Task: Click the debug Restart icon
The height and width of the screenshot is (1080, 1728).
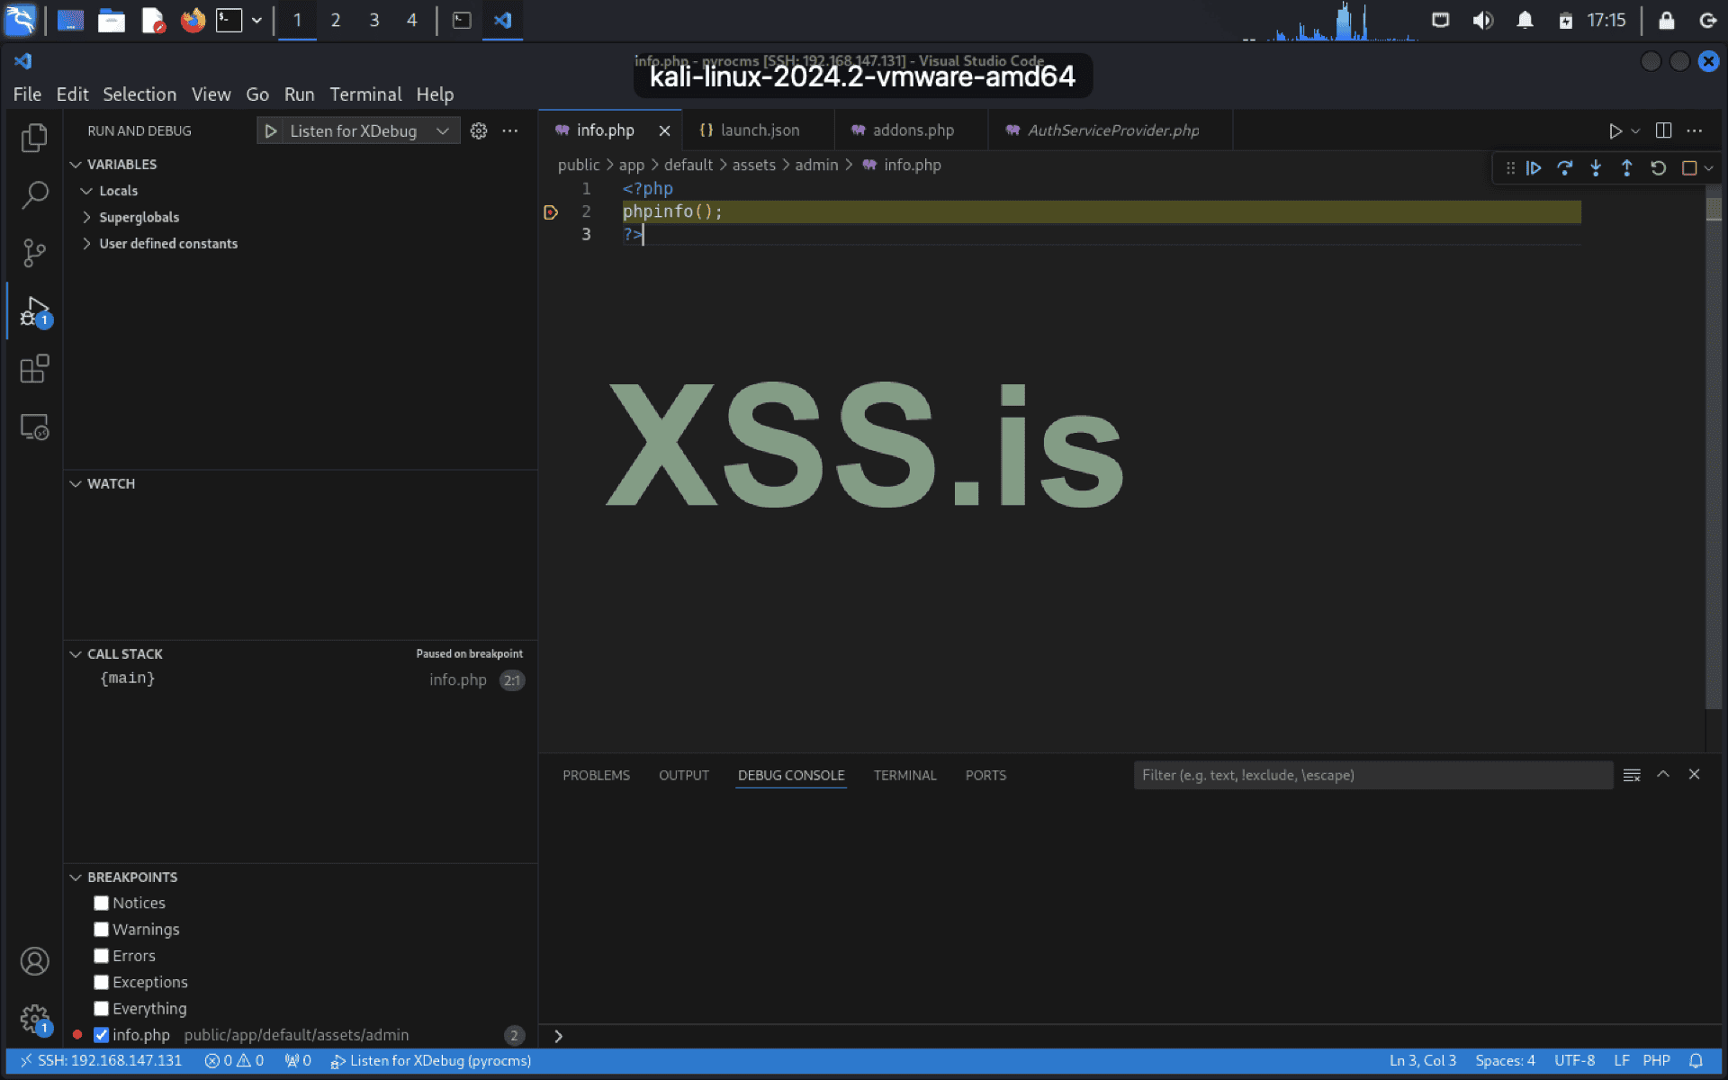Action: pyautogui.click(x=1658, y=168)
